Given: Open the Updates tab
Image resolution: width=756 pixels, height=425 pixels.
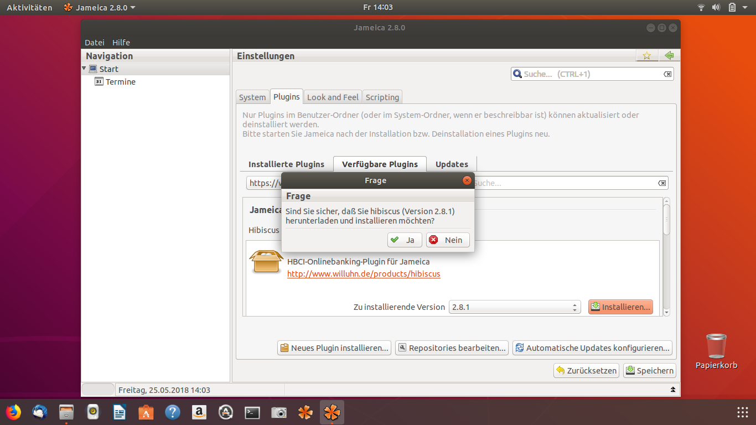Looking at the screenshot, I should point(452,164).
